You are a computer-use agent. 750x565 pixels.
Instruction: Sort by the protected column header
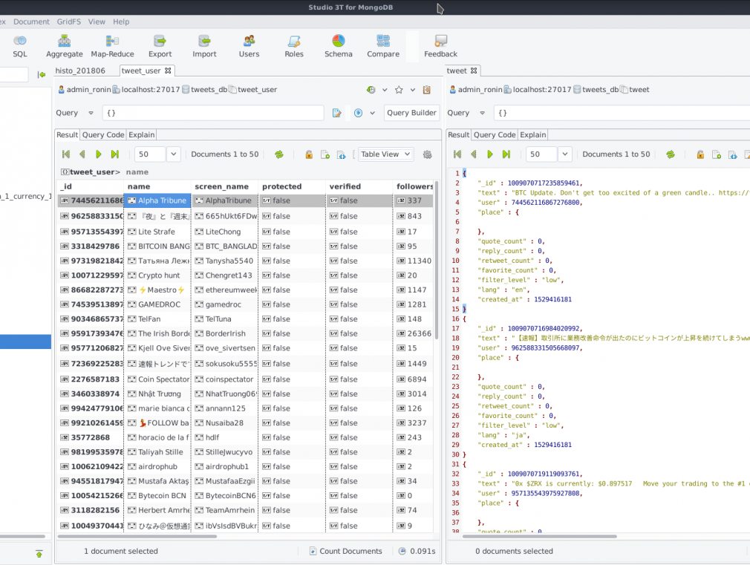point(291,186)
